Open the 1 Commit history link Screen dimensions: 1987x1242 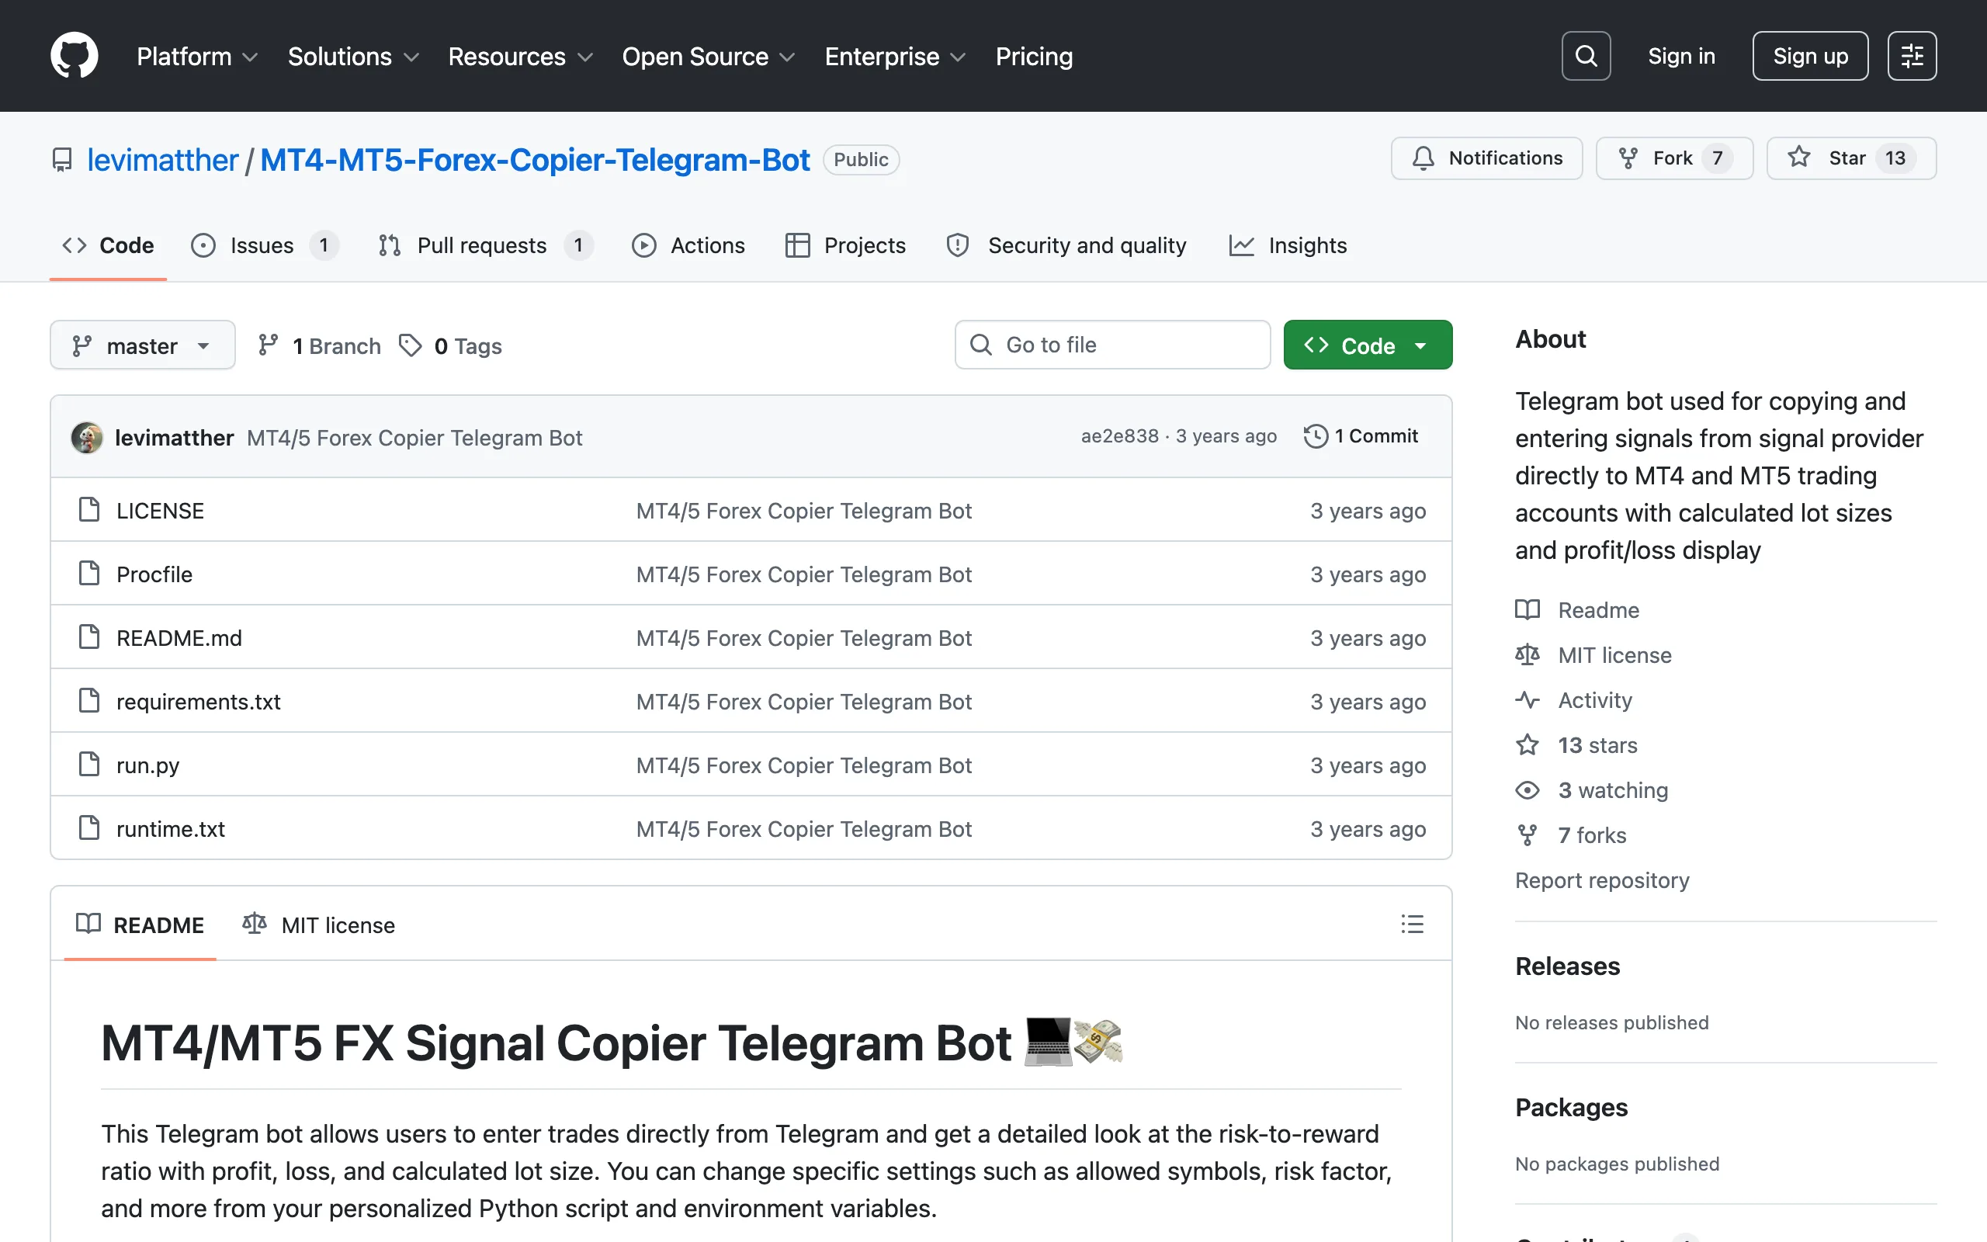point(1361,436)
